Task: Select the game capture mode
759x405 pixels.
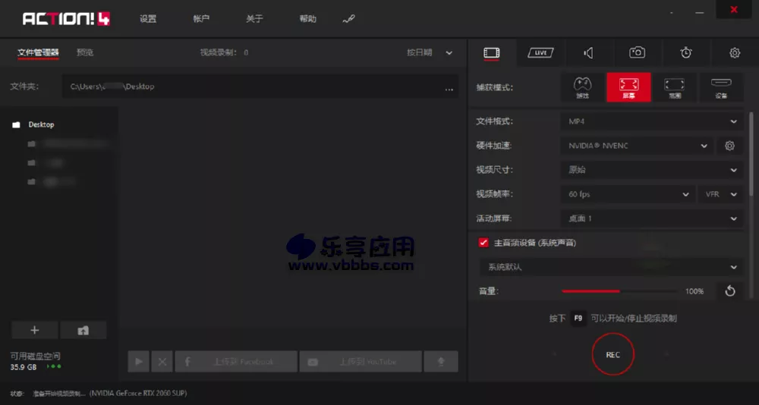Action: click(582, 87)
